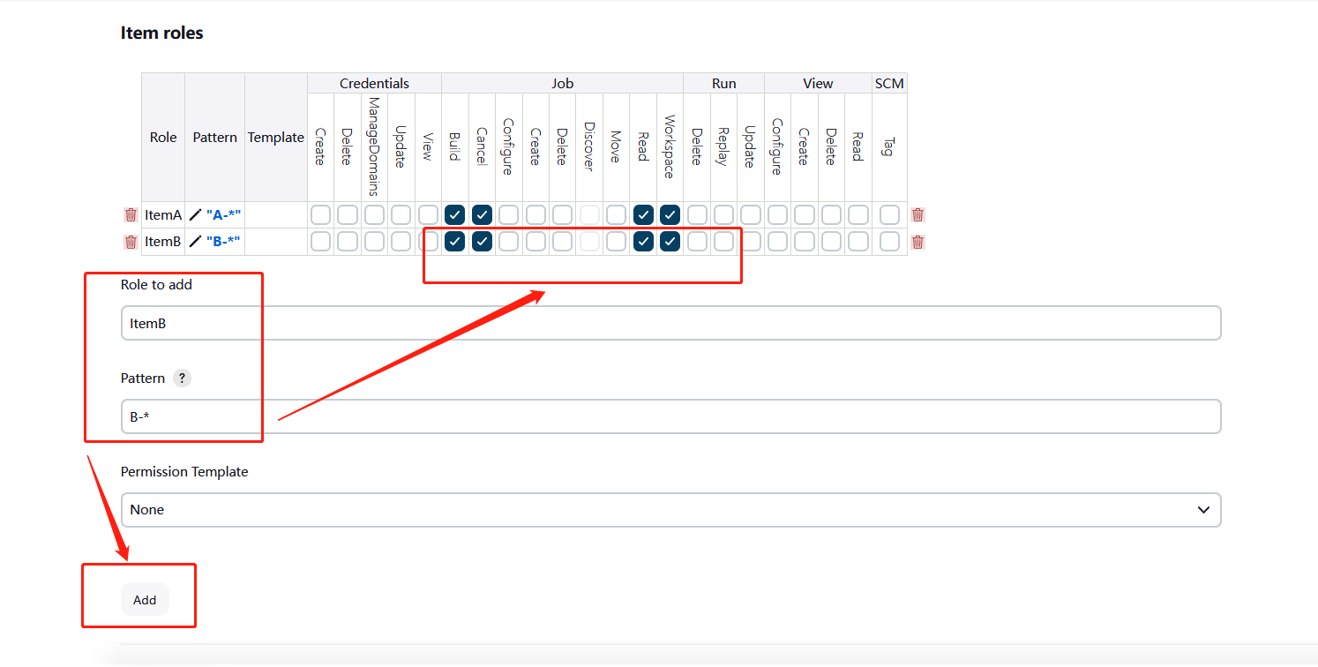Enable View Delete for ItemB
The height and width of the screenshot is (667, 1318).
click(x=831, y=242)
